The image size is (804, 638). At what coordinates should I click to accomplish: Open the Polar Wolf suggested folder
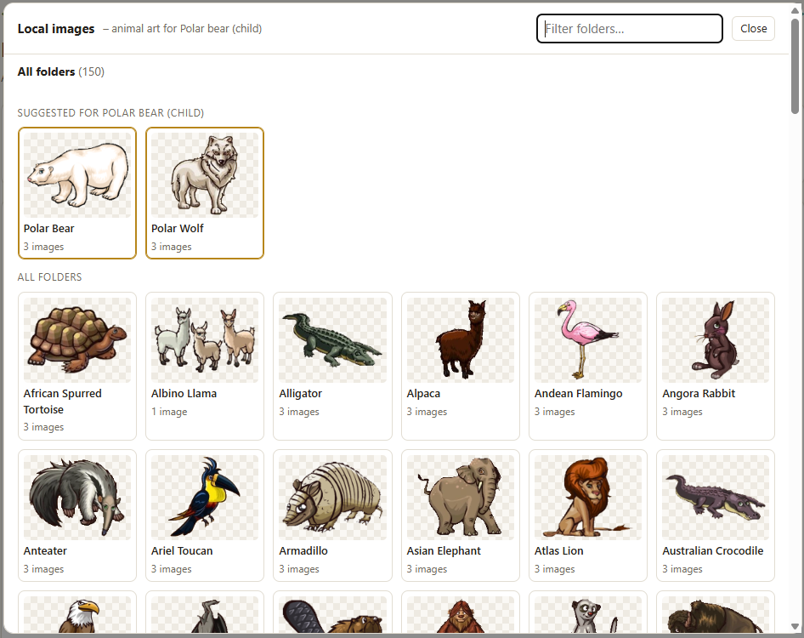pyautogui.click(x=205, y=193)
